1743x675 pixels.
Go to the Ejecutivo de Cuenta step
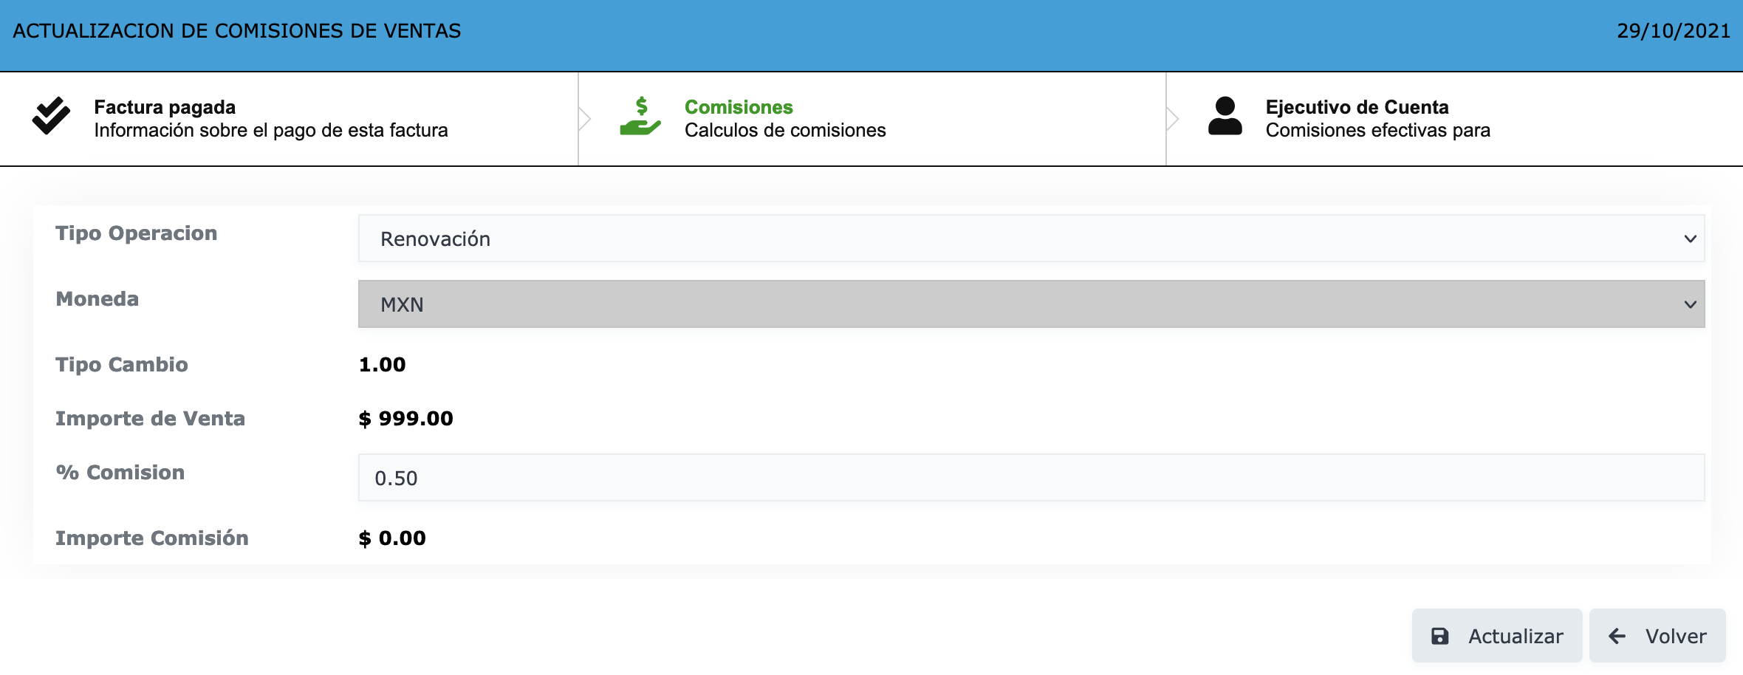click(x=1377, y=119)
